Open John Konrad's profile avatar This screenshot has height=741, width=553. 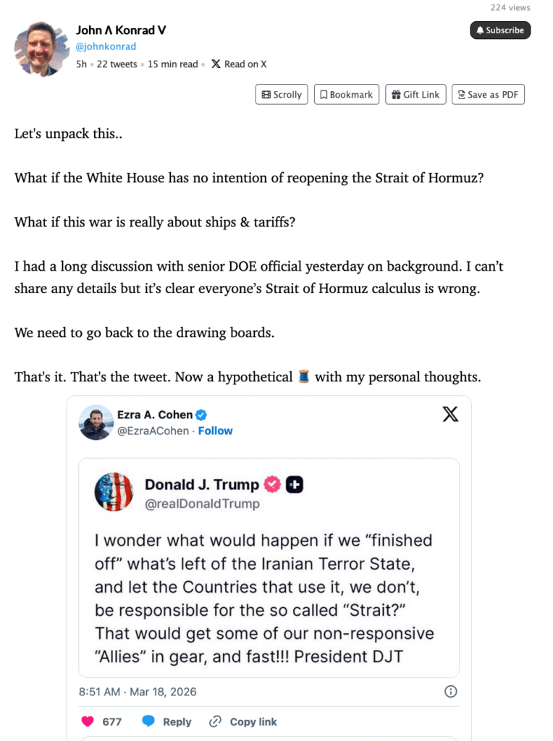41,48
